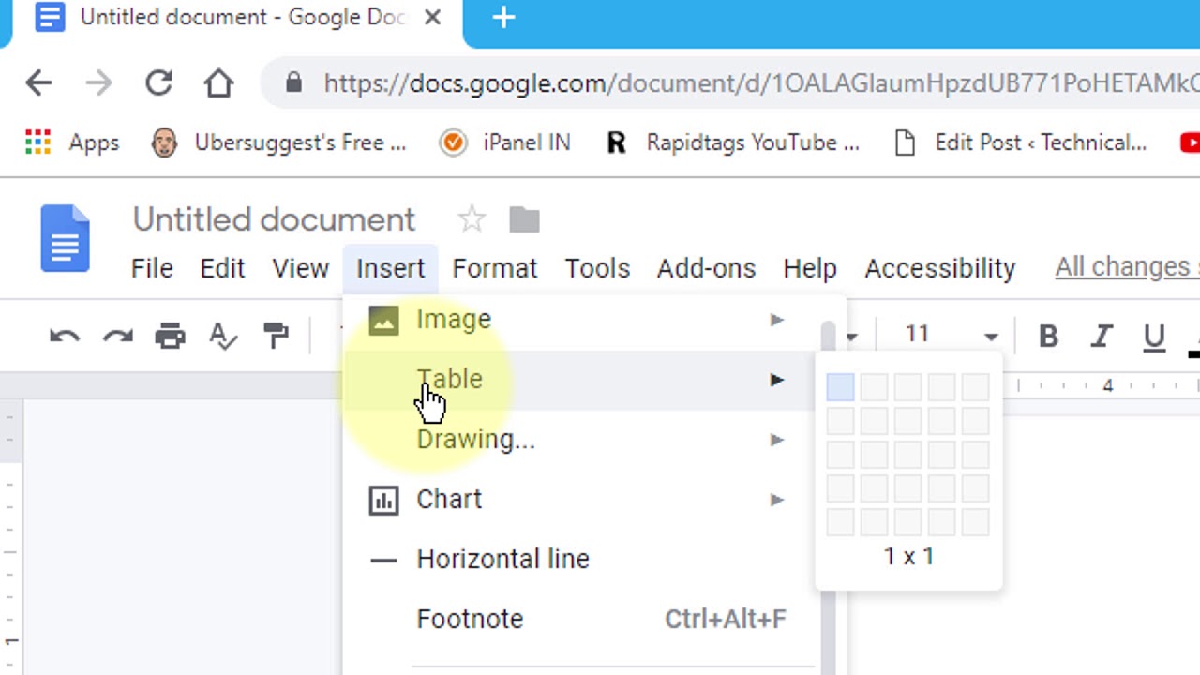Expand the Chart submenu arrow
1200x675 pixels.
pyautogui.click(x=776, y=500)
